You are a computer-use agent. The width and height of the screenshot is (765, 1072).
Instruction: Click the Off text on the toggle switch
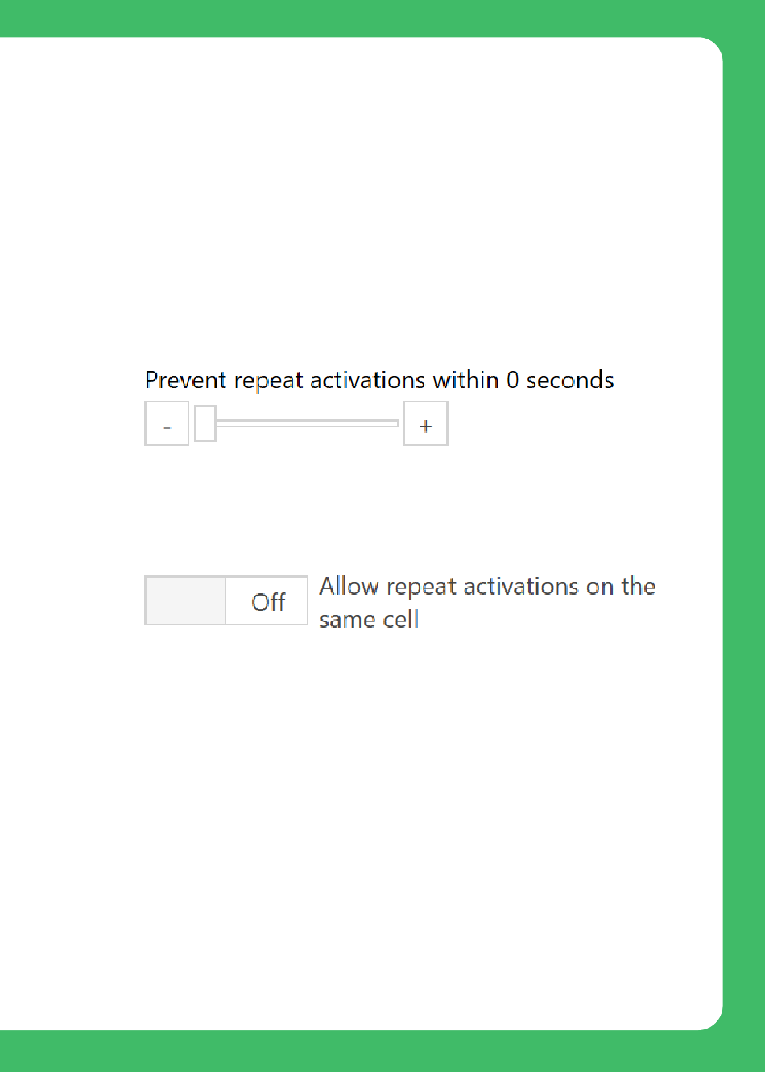click(268, 602)
